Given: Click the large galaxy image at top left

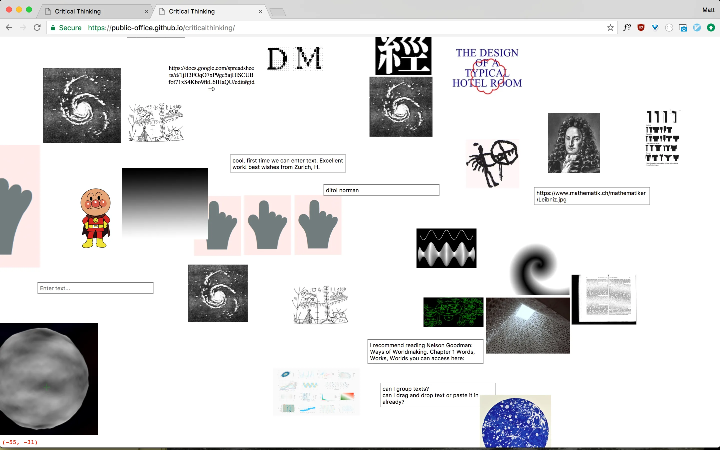Looking at the screenshot, I should tap(82, 105).
